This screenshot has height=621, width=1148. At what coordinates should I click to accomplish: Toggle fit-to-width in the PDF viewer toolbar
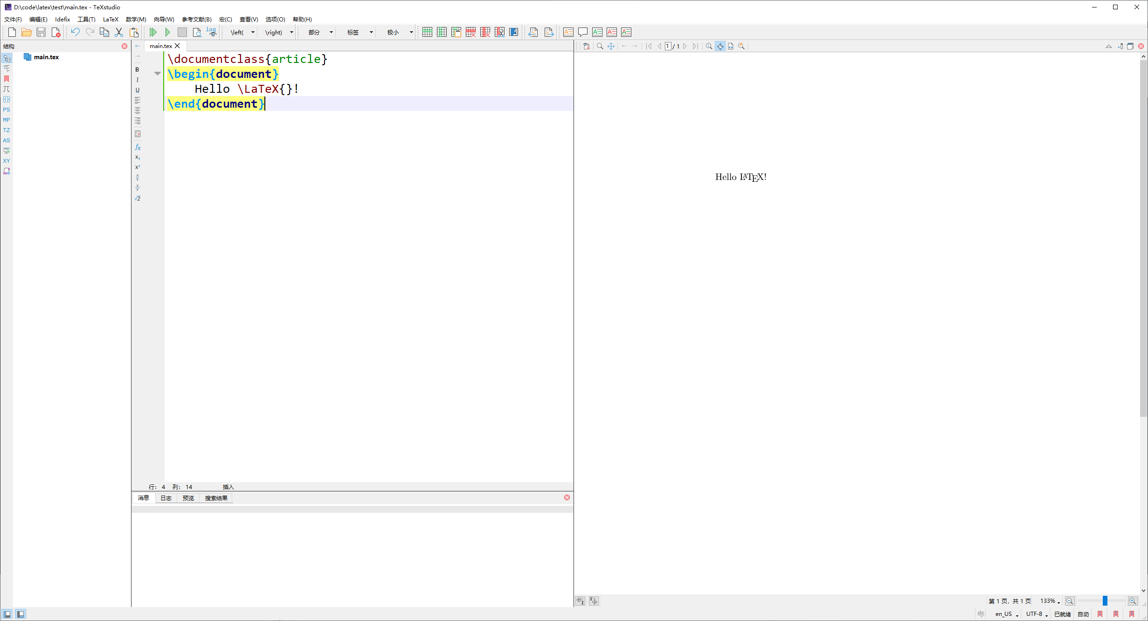click(731, 46)
